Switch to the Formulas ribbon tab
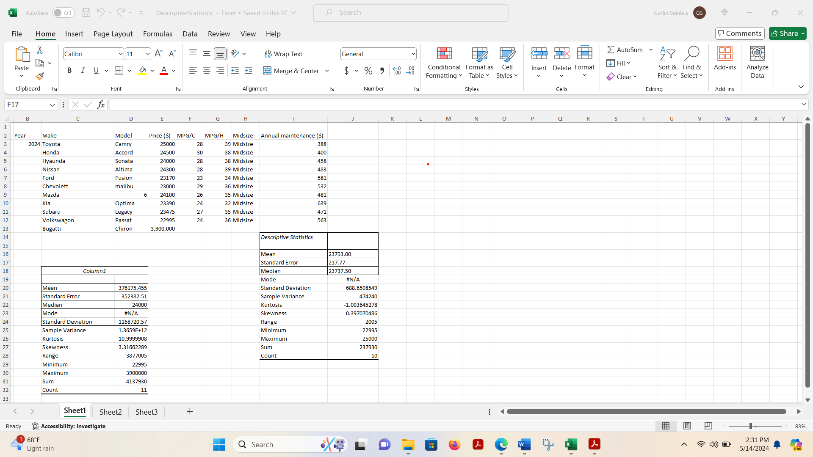This screenshot has width=813, height=457. [x=158, y=34]
